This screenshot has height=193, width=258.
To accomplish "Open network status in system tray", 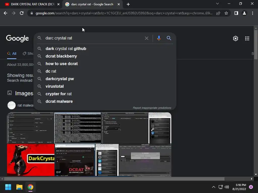I will click(220, 187).
